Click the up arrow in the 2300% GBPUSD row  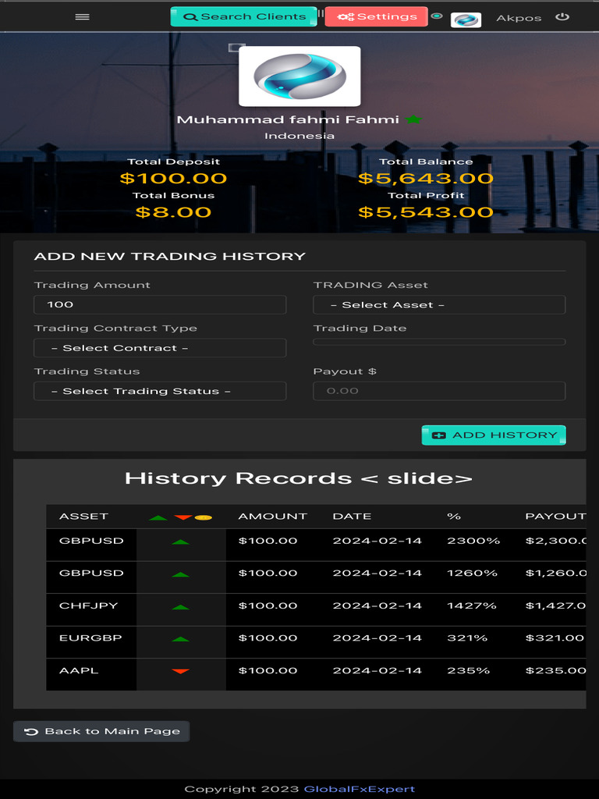click(x=180, y=542)
